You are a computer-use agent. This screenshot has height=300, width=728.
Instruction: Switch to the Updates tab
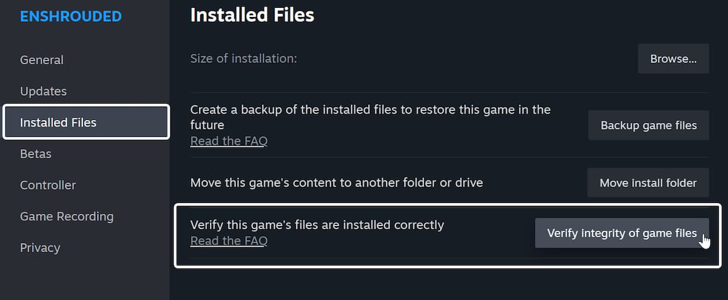point(43,92)
